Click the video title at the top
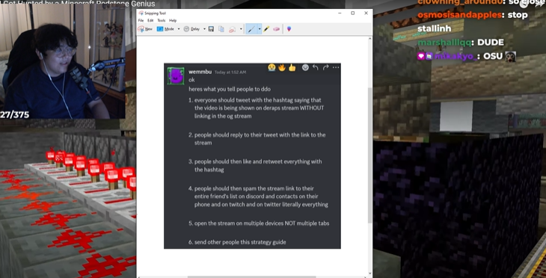 click(x=77, y=4)
